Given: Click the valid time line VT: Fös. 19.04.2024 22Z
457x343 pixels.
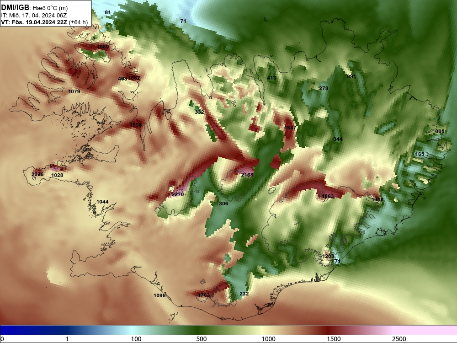Looking at the screenshot, I should point(34,22).
